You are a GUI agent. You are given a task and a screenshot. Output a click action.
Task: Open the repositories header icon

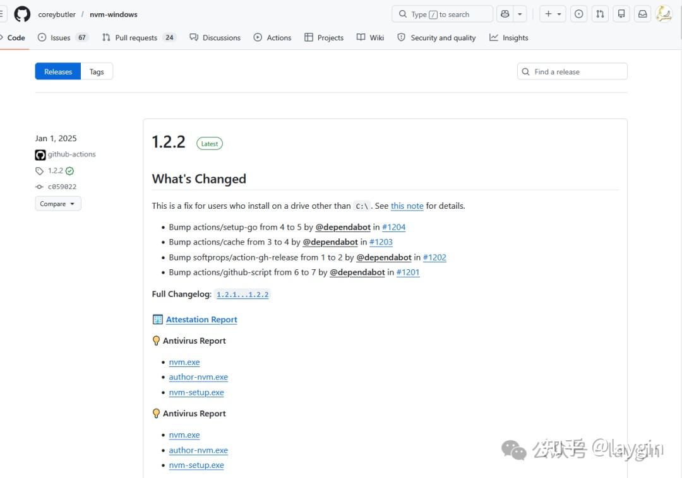click(621, 14)
